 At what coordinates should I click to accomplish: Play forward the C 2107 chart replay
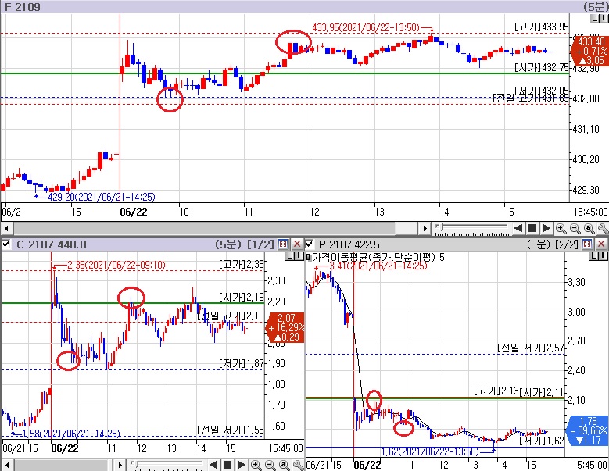pos(242,465)
